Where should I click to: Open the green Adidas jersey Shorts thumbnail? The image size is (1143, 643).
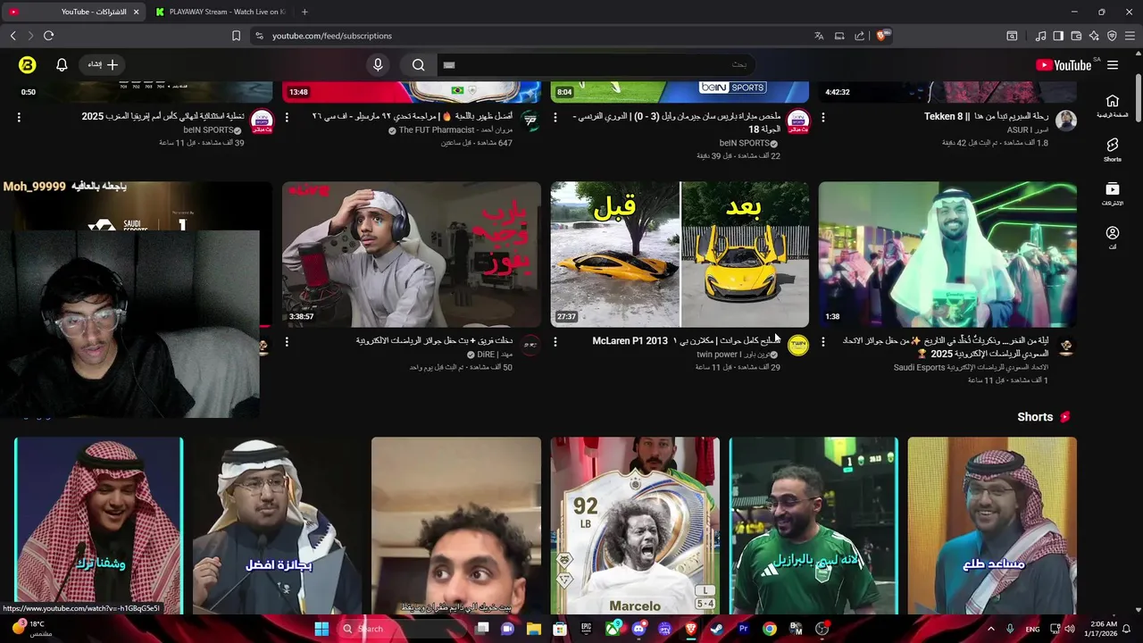pos(813,526)
